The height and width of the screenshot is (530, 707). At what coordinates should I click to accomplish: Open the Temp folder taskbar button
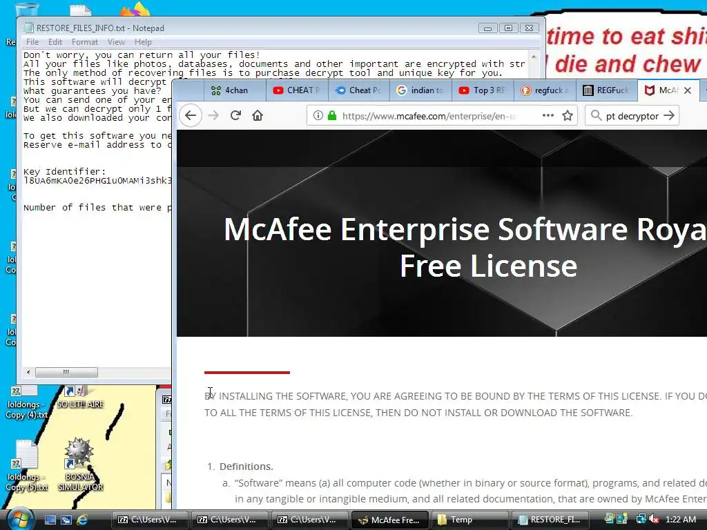tap(469, 520)
